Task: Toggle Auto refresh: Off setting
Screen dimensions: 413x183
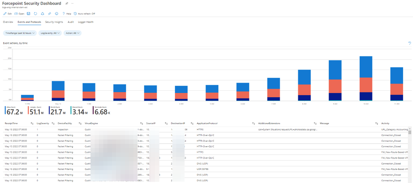Action: pyautogui.click(x=87, y=13)
